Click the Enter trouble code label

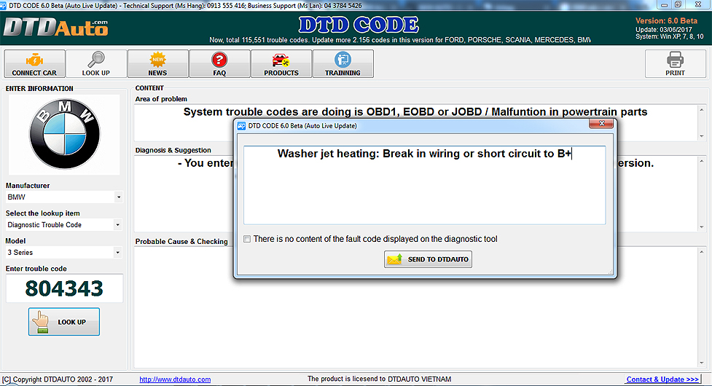tap(36, 269)
